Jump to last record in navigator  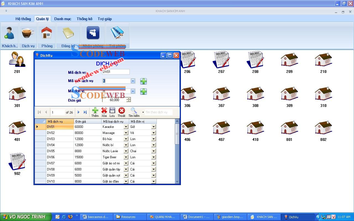pos(85,112)
